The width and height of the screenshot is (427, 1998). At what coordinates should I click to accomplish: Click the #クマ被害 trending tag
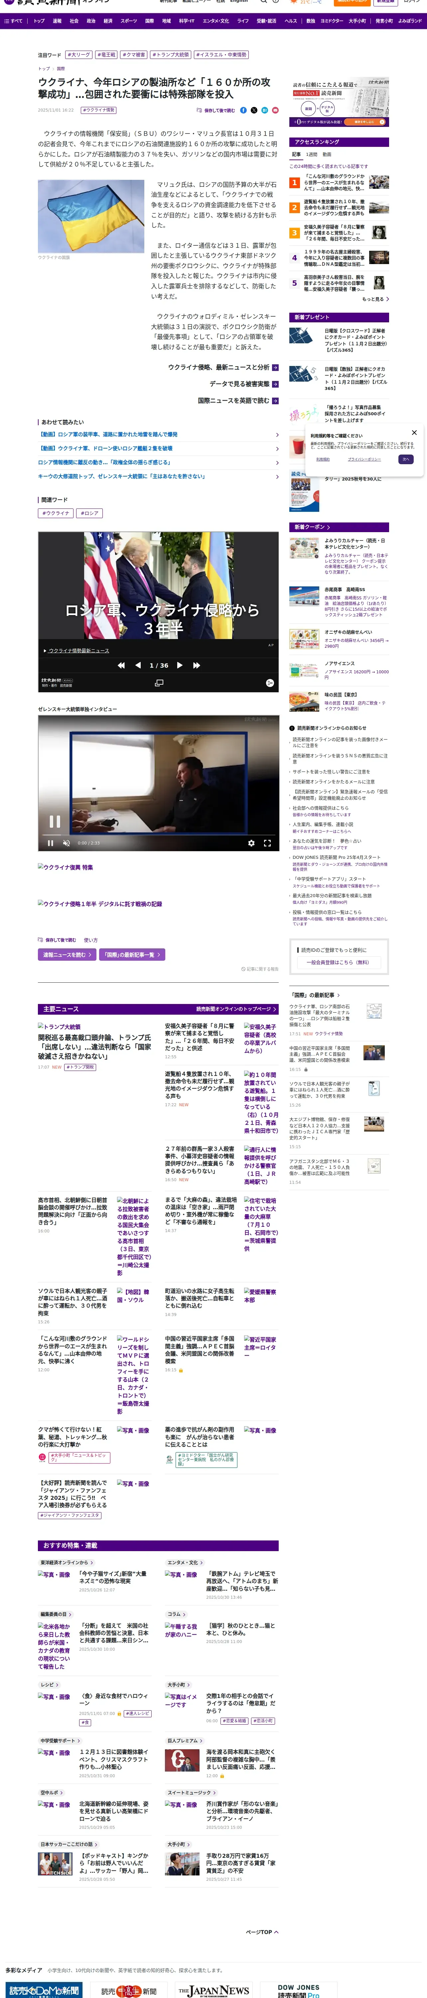point(134,55)
